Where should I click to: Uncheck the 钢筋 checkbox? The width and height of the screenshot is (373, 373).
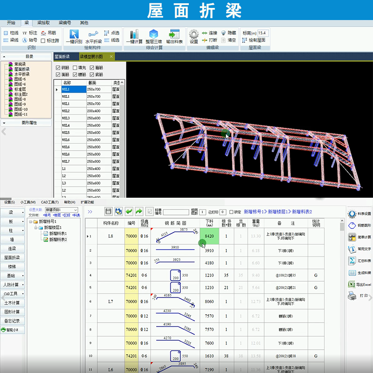pos(58,68)
